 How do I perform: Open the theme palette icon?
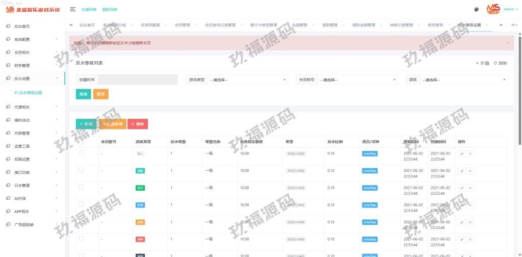coord(477,9)
